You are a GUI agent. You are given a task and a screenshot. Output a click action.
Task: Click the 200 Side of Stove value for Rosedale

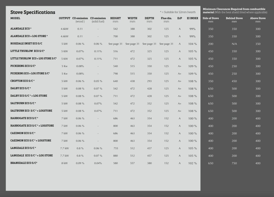click(211, 44)
